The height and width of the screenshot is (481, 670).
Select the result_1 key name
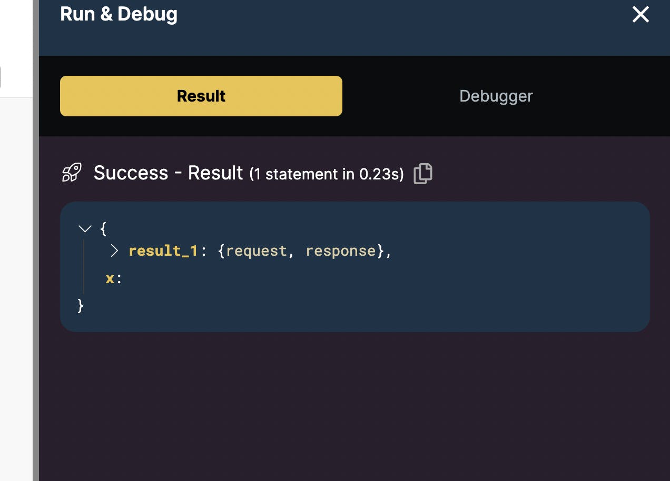tap(163, 250)
